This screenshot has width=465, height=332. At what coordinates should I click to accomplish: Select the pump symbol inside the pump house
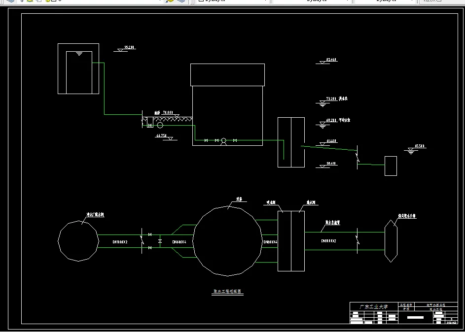[223, 141]
